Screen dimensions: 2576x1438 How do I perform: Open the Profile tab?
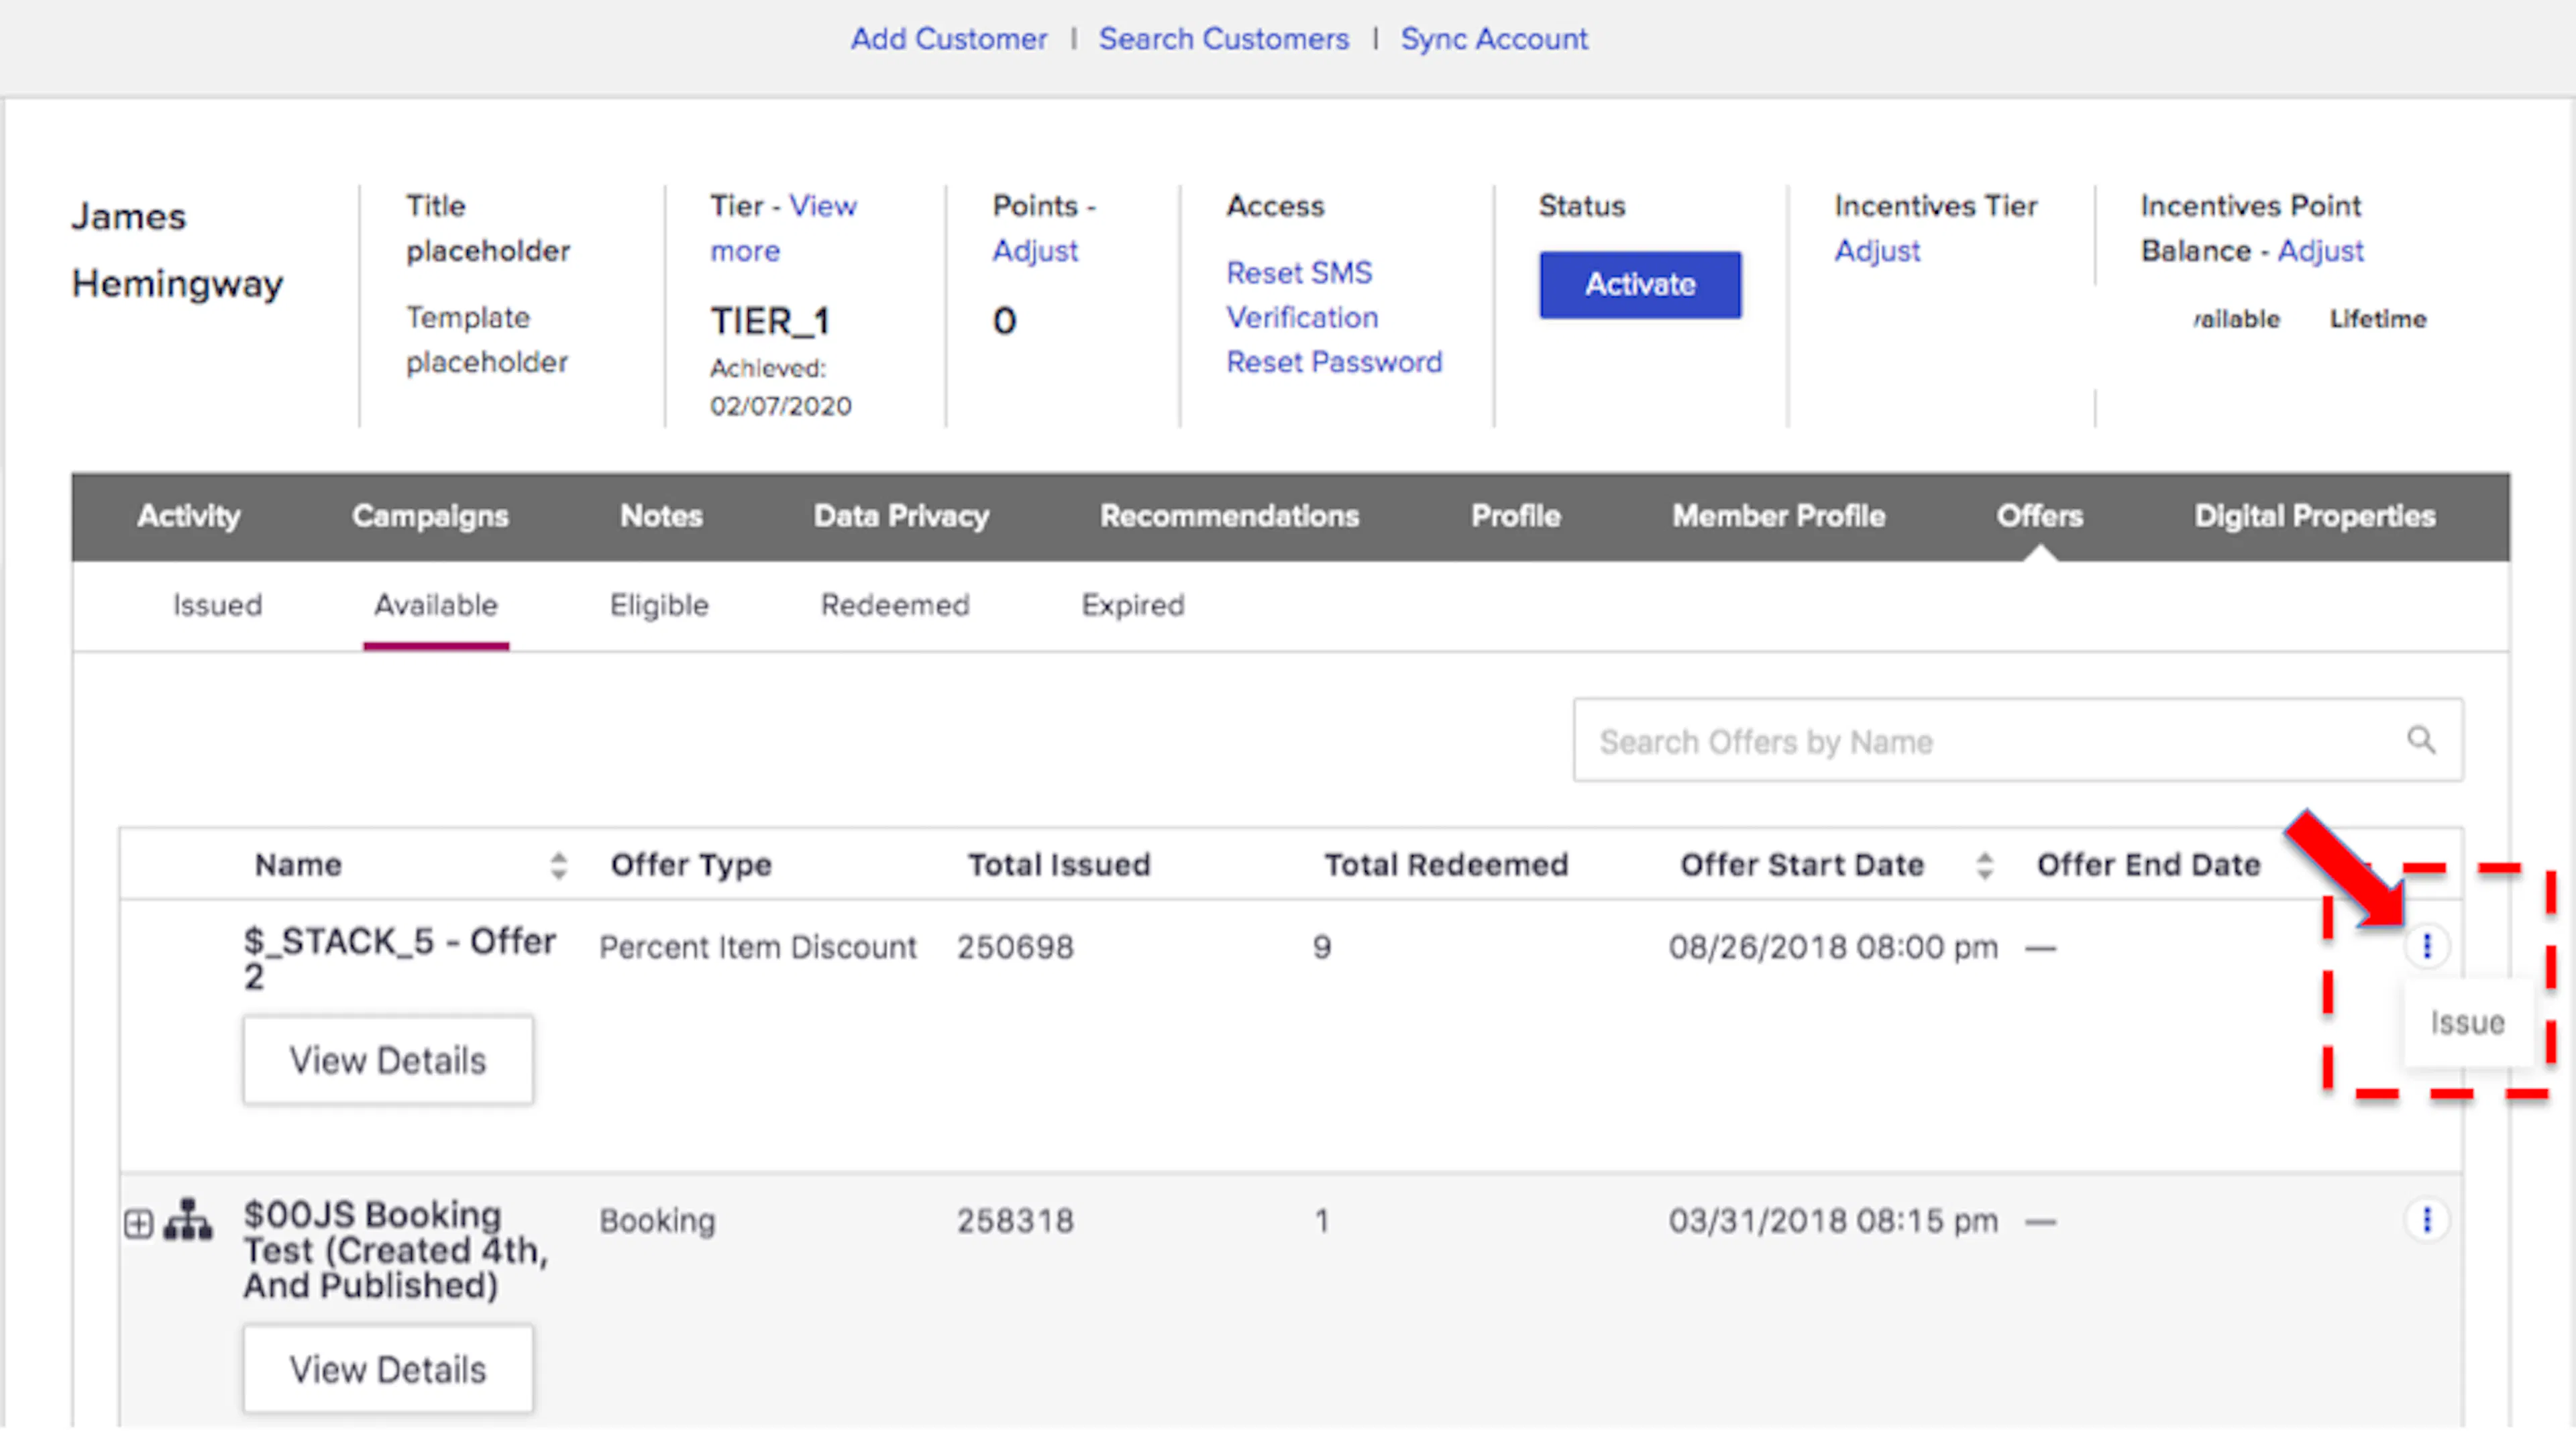click(1515, 516)
